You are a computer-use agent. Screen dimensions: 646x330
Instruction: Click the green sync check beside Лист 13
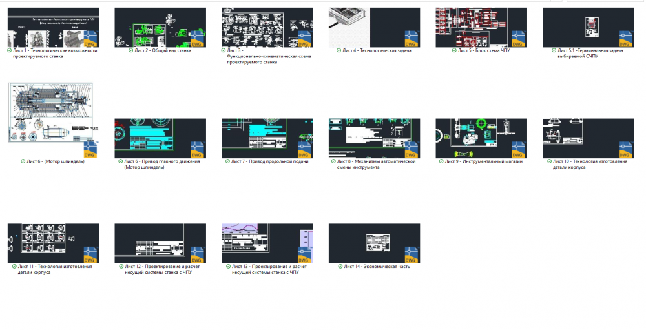click(x=228, y=266)
